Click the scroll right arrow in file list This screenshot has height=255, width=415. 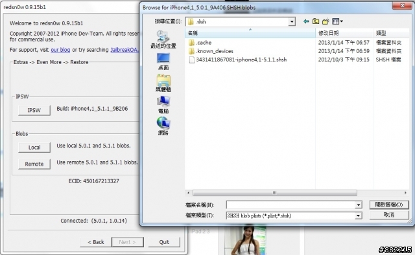(405, 193)
